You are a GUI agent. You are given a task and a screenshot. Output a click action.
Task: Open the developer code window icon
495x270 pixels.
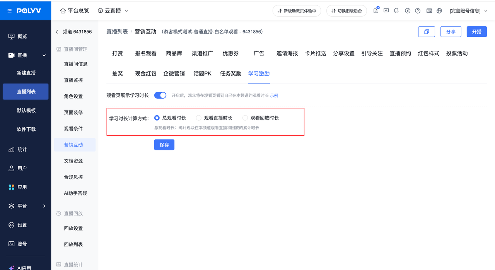click(x=429, y=11)
